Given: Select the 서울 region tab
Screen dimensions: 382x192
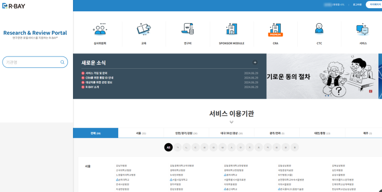Looking at the screenshot, I should (x=141, y=133).
